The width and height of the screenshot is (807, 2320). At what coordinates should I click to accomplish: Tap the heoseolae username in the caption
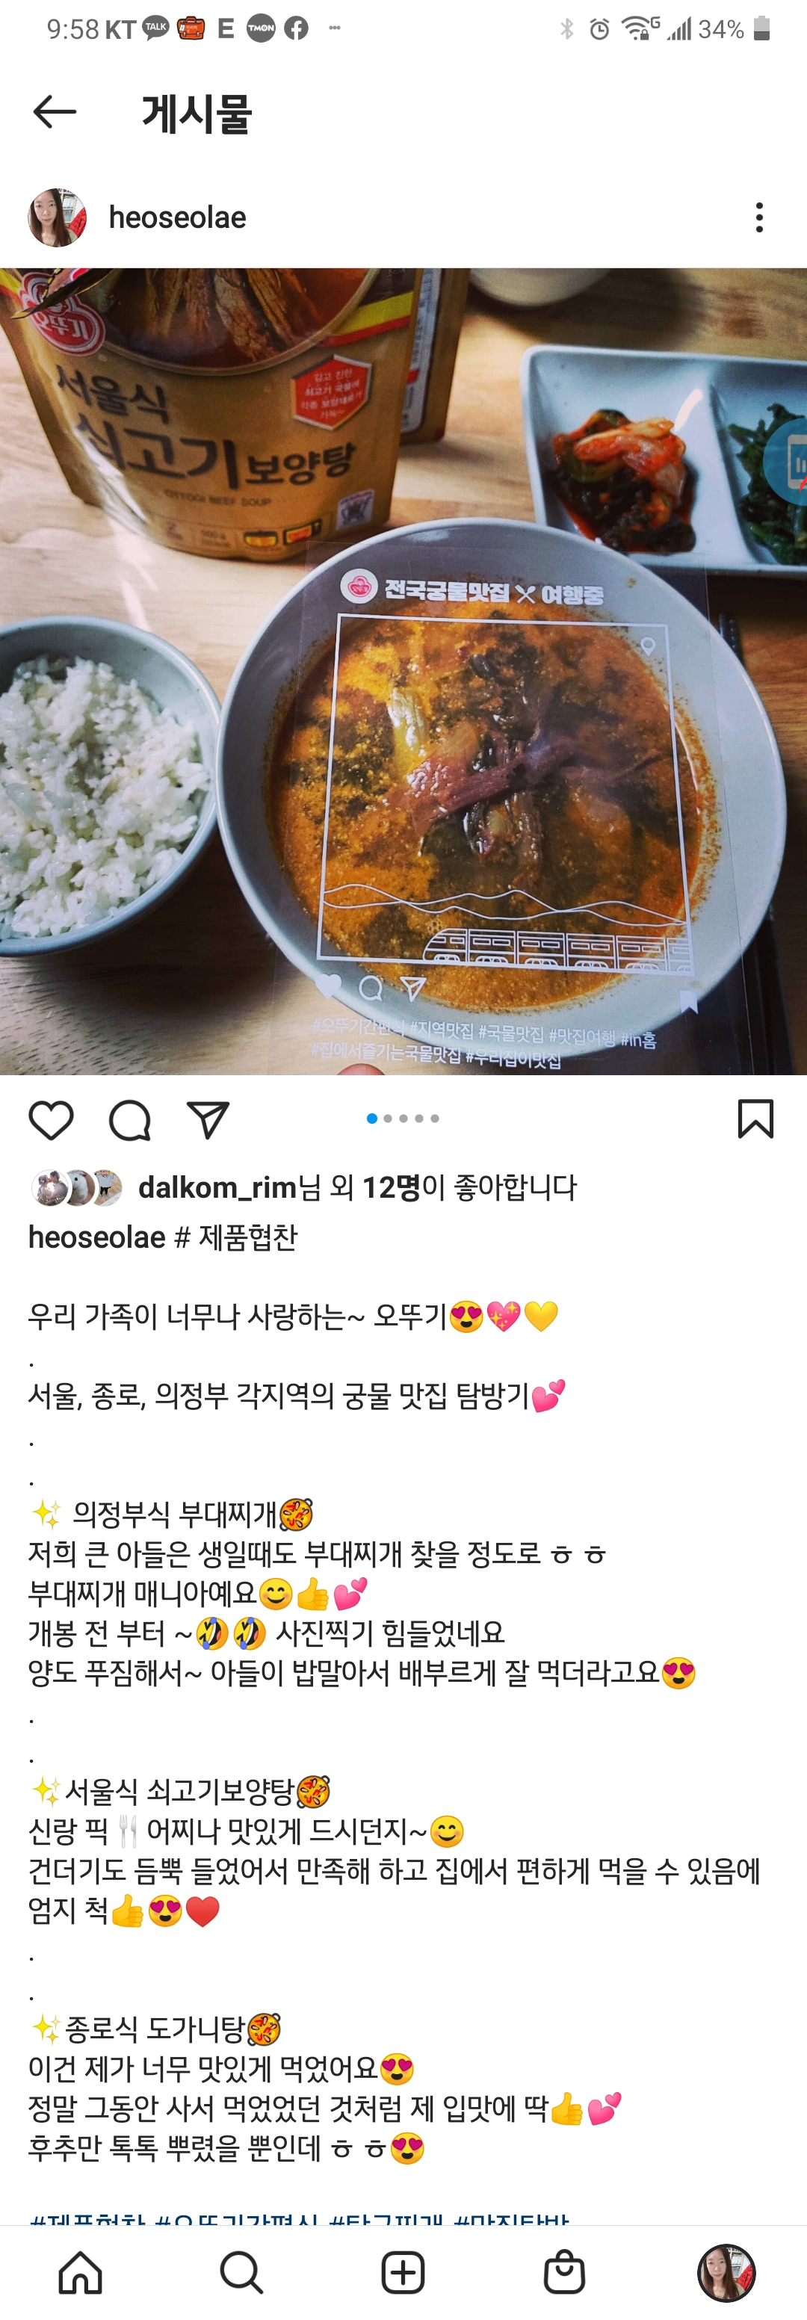(x=97, y=1237)
